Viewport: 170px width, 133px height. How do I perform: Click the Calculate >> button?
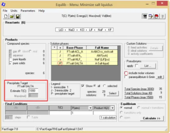(x=152, y=118)
